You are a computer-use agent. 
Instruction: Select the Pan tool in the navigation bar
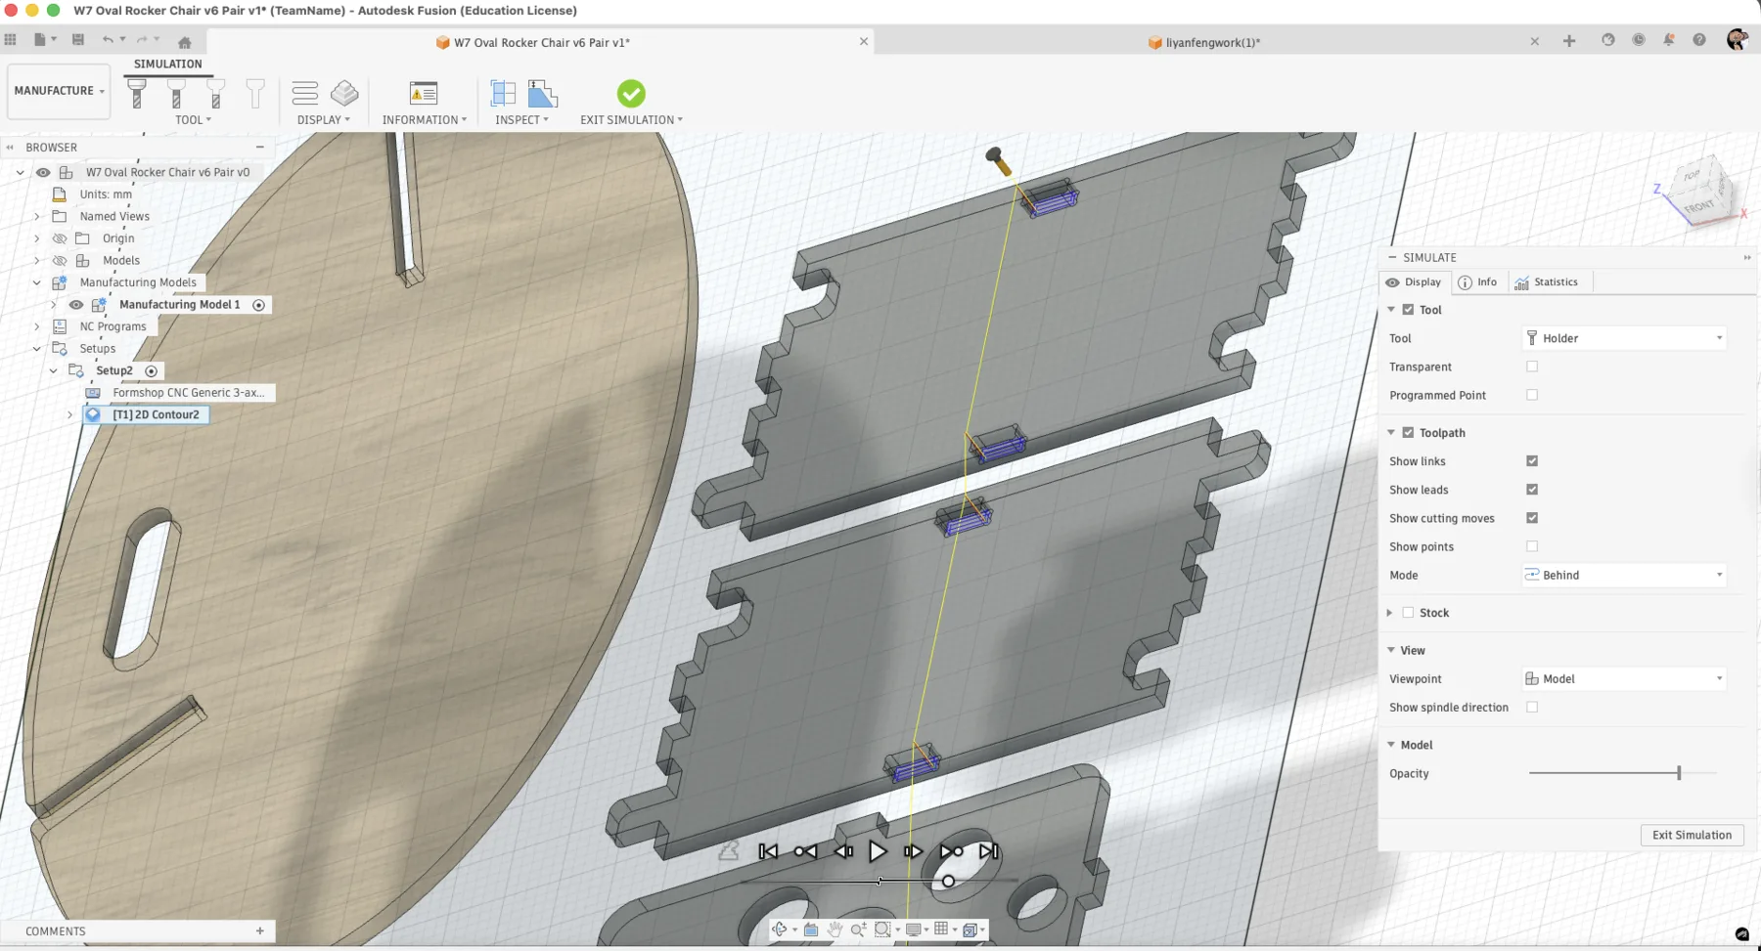coord(835,929)
